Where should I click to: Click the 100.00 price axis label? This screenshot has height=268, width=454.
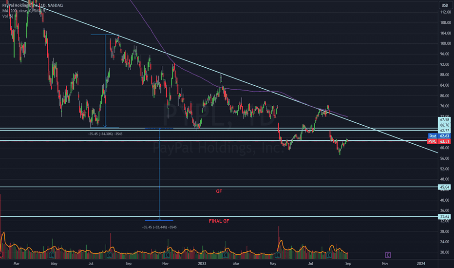(x=445, y=43)
